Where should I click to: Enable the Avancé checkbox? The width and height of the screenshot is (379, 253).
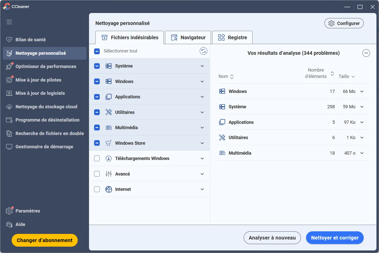pyautogui.click(x=97, y=174)
